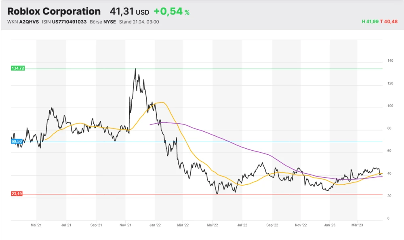The height and width of the screenshot is (240, 404).
Task: Click the blue 69,50 price label
Action: 17,142
